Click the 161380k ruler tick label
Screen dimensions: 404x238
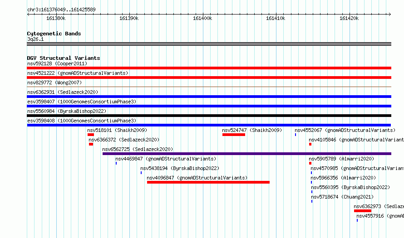click(56, 18)
